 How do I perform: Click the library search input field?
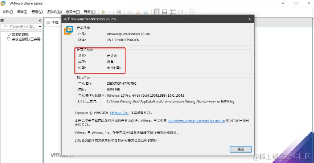coord(21,26)
